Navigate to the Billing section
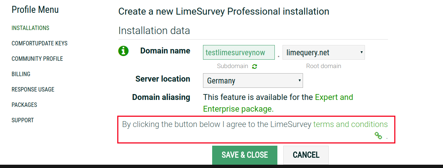The height and width of the screenshot is (168, 443). pyautogui.click(x=21, y=74)
